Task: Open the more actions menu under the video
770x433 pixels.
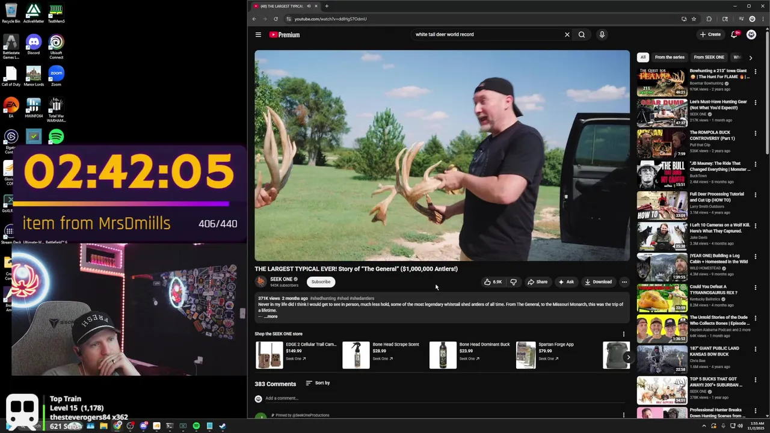Action: 624,281
